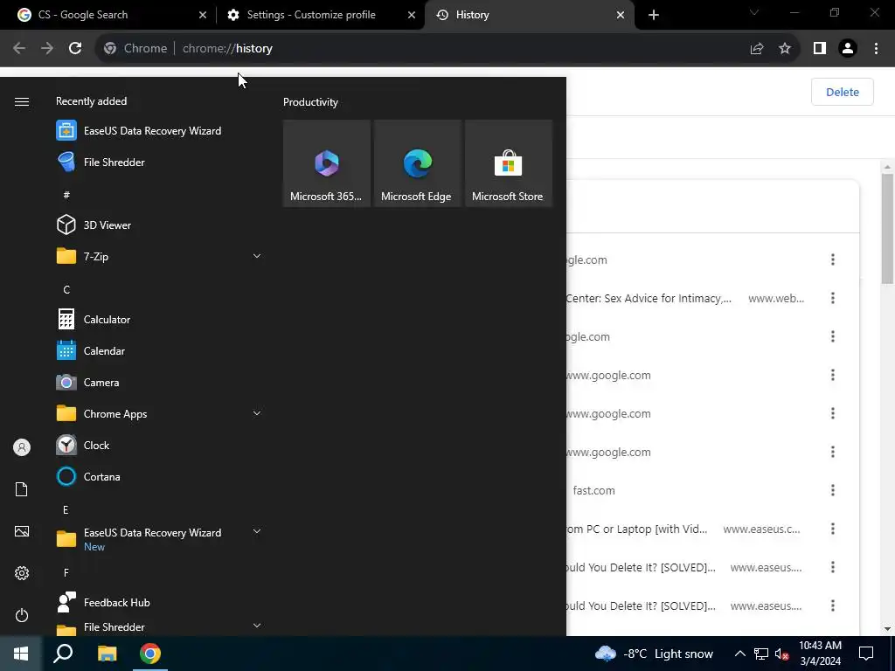895x671 pixels.
Task: Bookmark this tab with the star icon
Action: coord(785,49)
